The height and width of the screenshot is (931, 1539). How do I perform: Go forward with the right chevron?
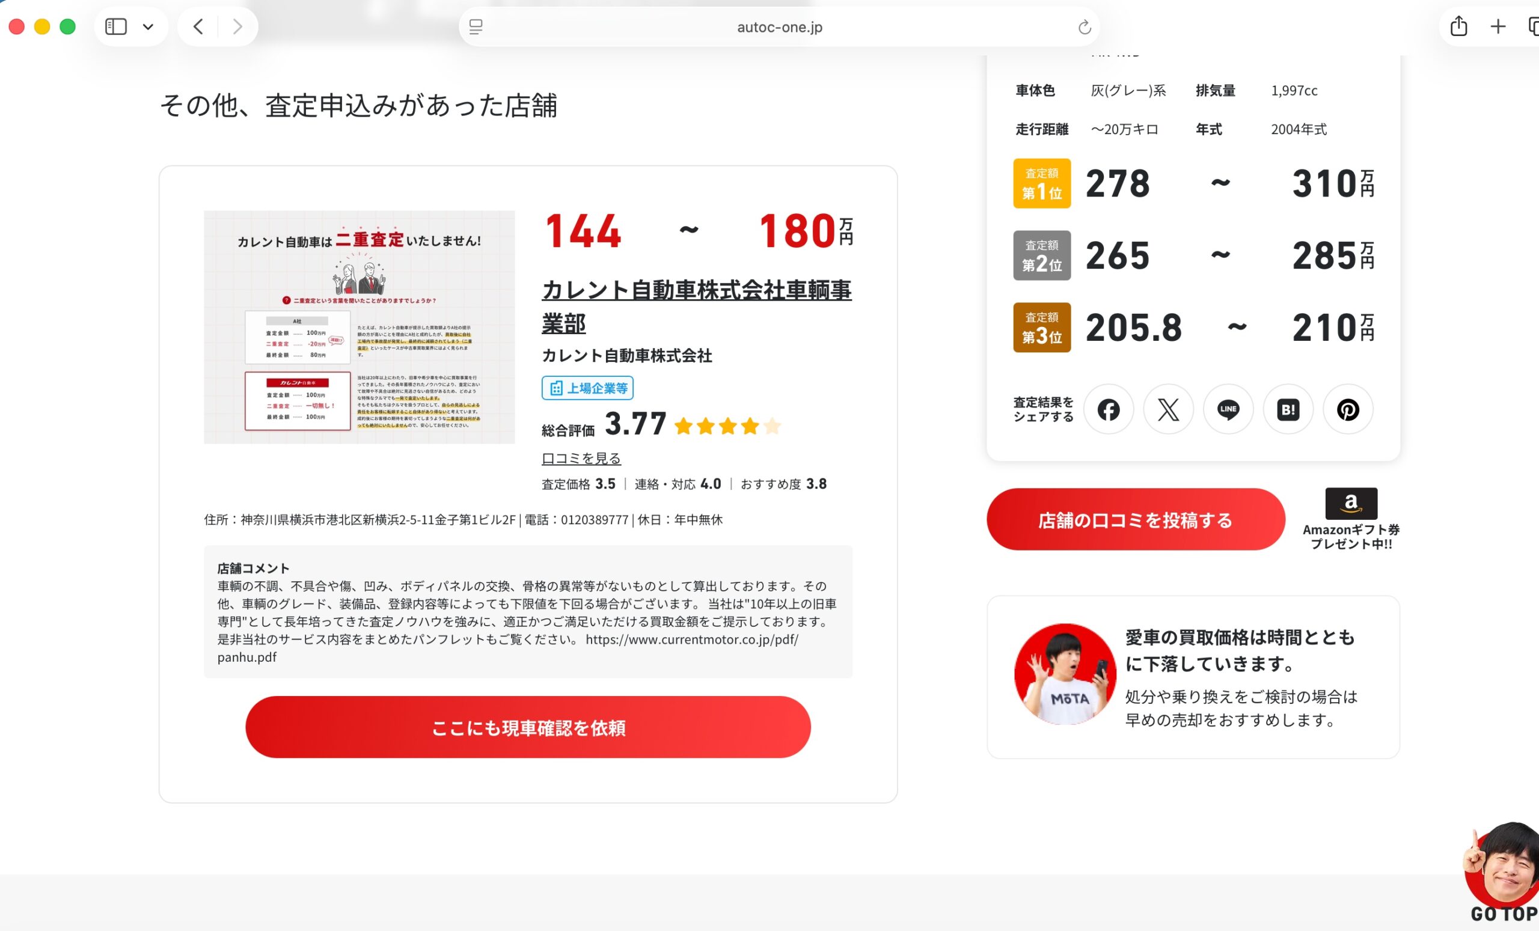pyautogui.click(x=237, y=27)
